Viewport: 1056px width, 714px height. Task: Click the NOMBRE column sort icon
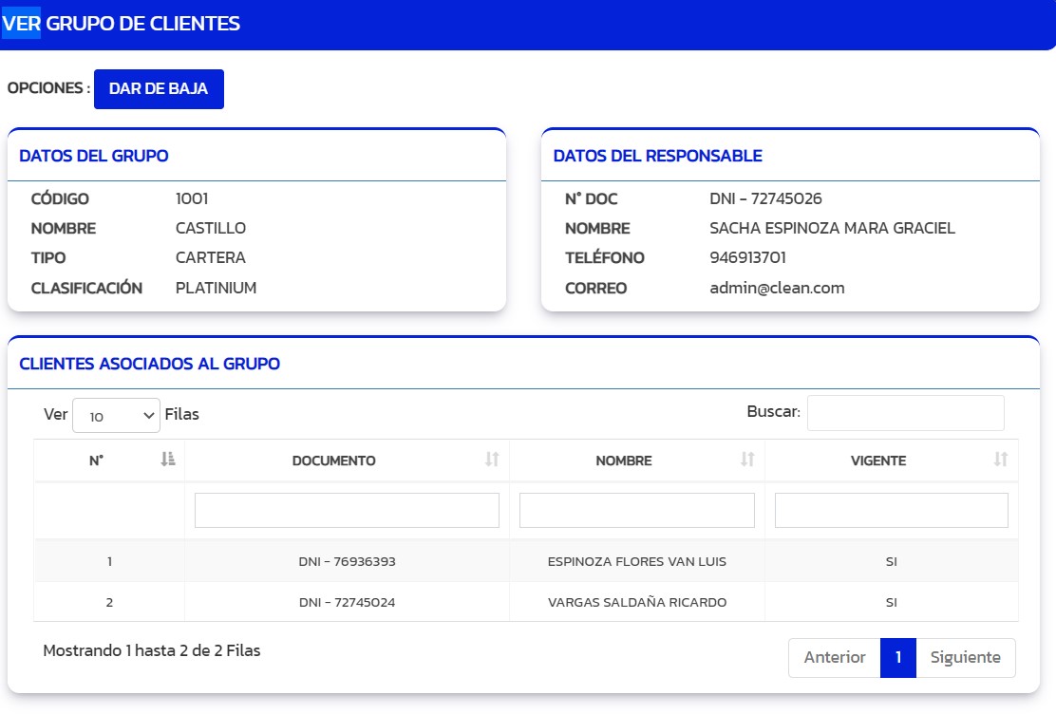pos(747,460)
